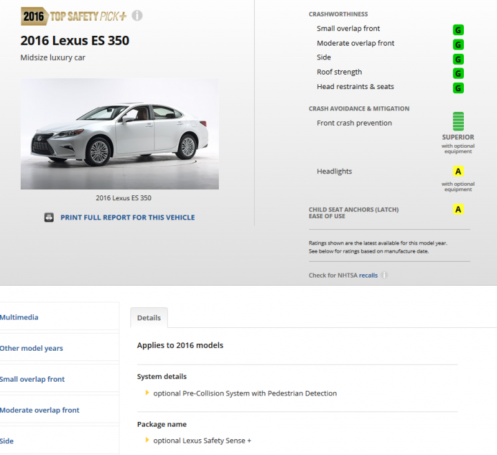Click the Superior front crash prevention indicator
Screen dimensions: 497x455
458,122
